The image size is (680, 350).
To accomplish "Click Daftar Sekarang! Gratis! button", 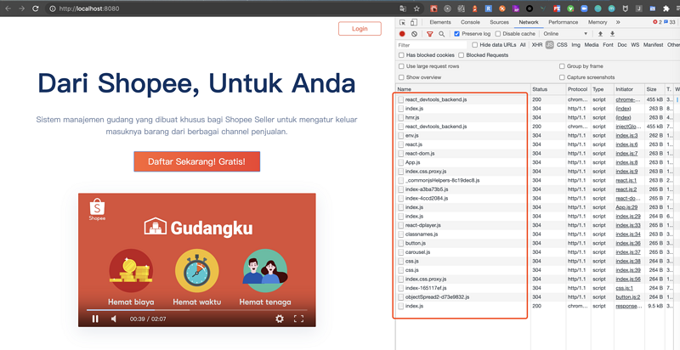I will [x=197, y=161].
